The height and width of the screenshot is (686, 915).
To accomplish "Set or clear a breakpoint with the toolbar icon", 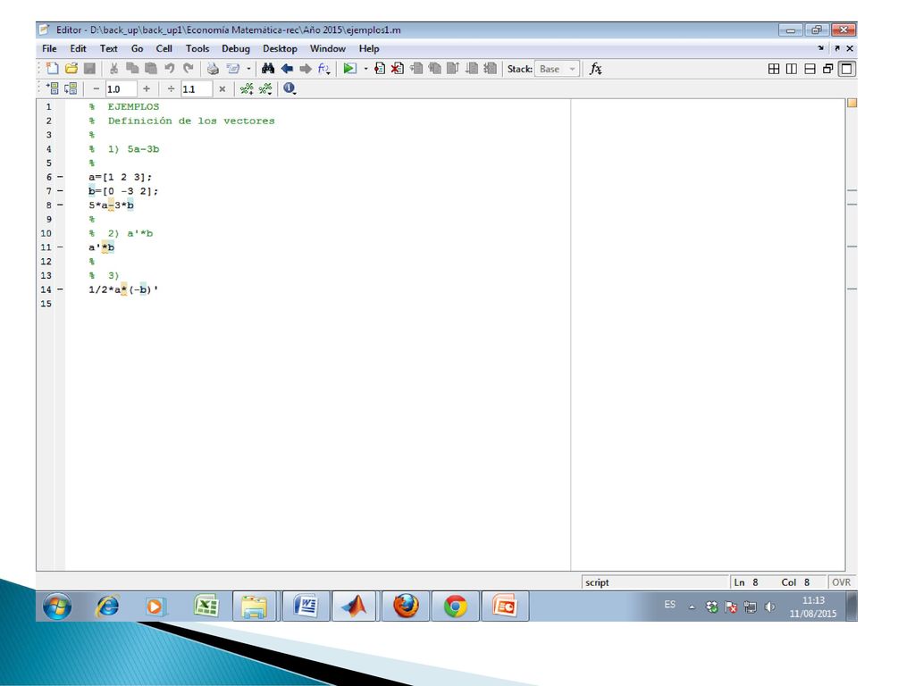I will [379, 68].
